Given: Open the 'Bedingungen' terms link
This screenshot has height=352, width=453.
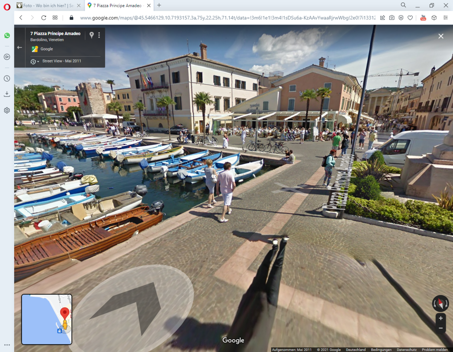Looking at the screenshot, I should pos(381,350).
